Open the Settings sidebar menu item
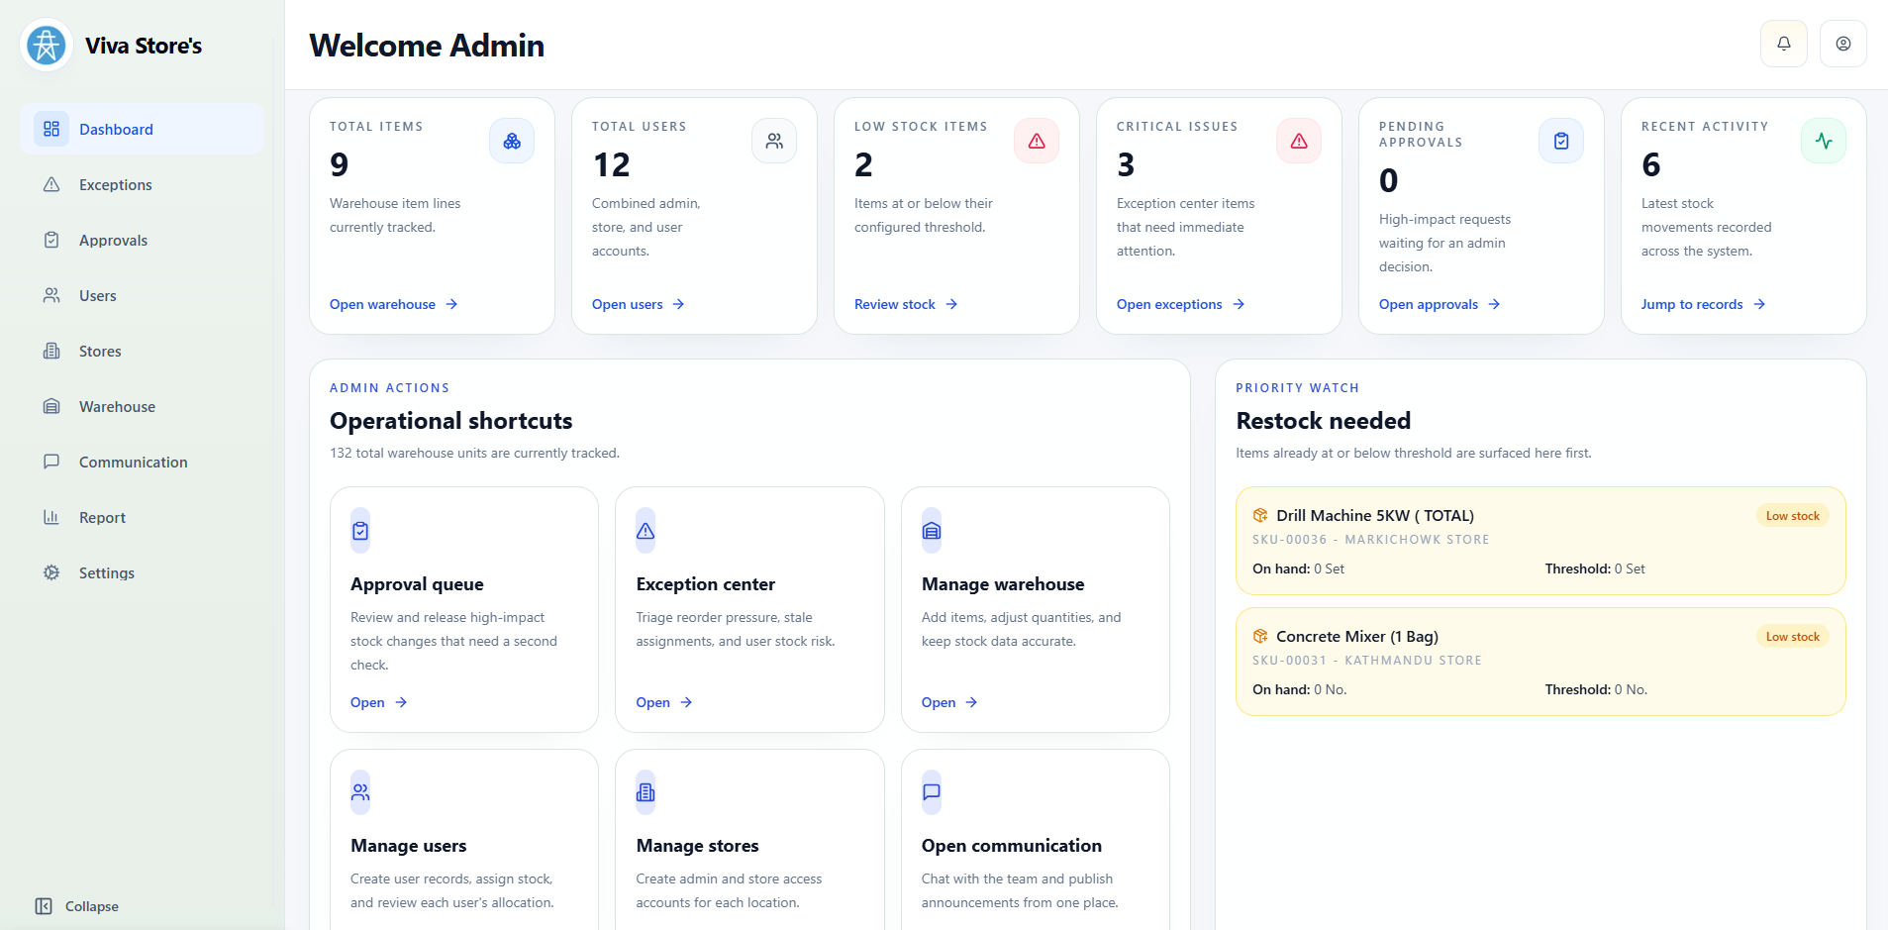1888x930 pixels. (x=142, y=572)
